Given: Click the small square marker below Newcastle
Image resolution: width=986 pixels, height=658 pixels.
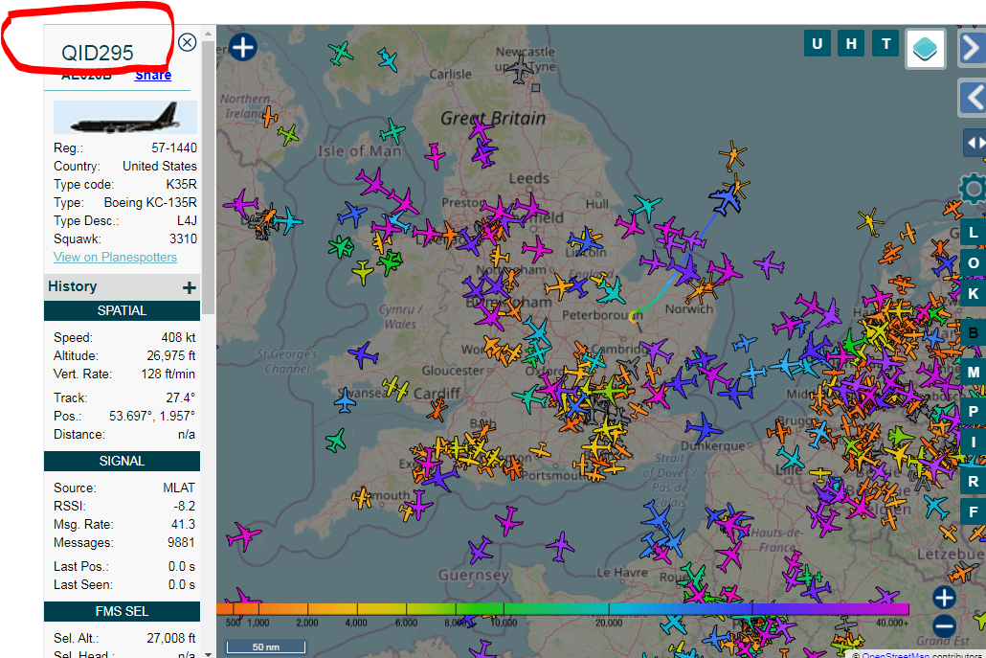Looking at the screenshot, I should pos(536,88).
